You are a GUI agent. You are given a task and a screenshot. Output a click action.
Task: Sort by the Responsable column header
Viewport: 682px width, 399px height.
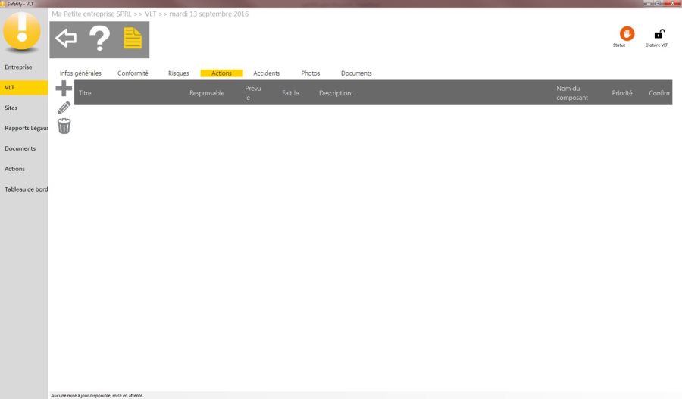pyautogui.click(x=207, y=93)
